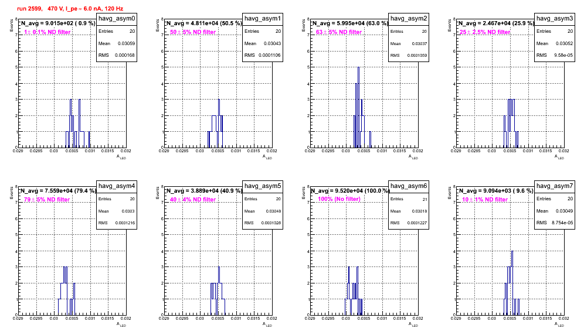Click the N_avg = 4.811e+04 label
584x335 pixels.
pos(203,23)
